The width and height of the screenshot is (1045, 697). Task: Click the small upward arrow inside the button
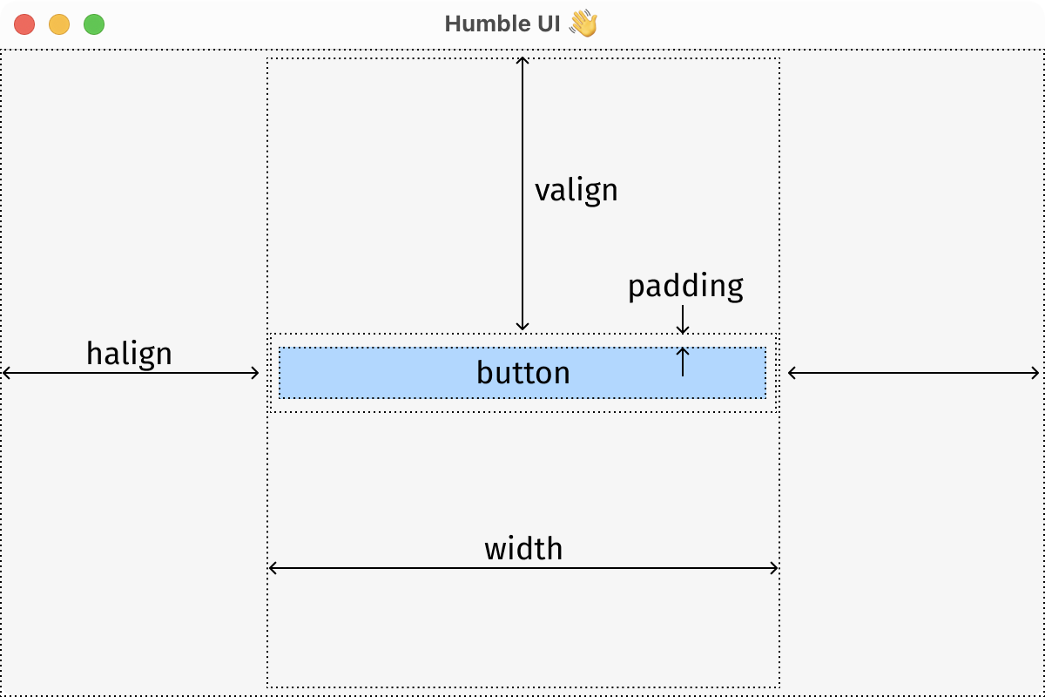pos(683,362)
